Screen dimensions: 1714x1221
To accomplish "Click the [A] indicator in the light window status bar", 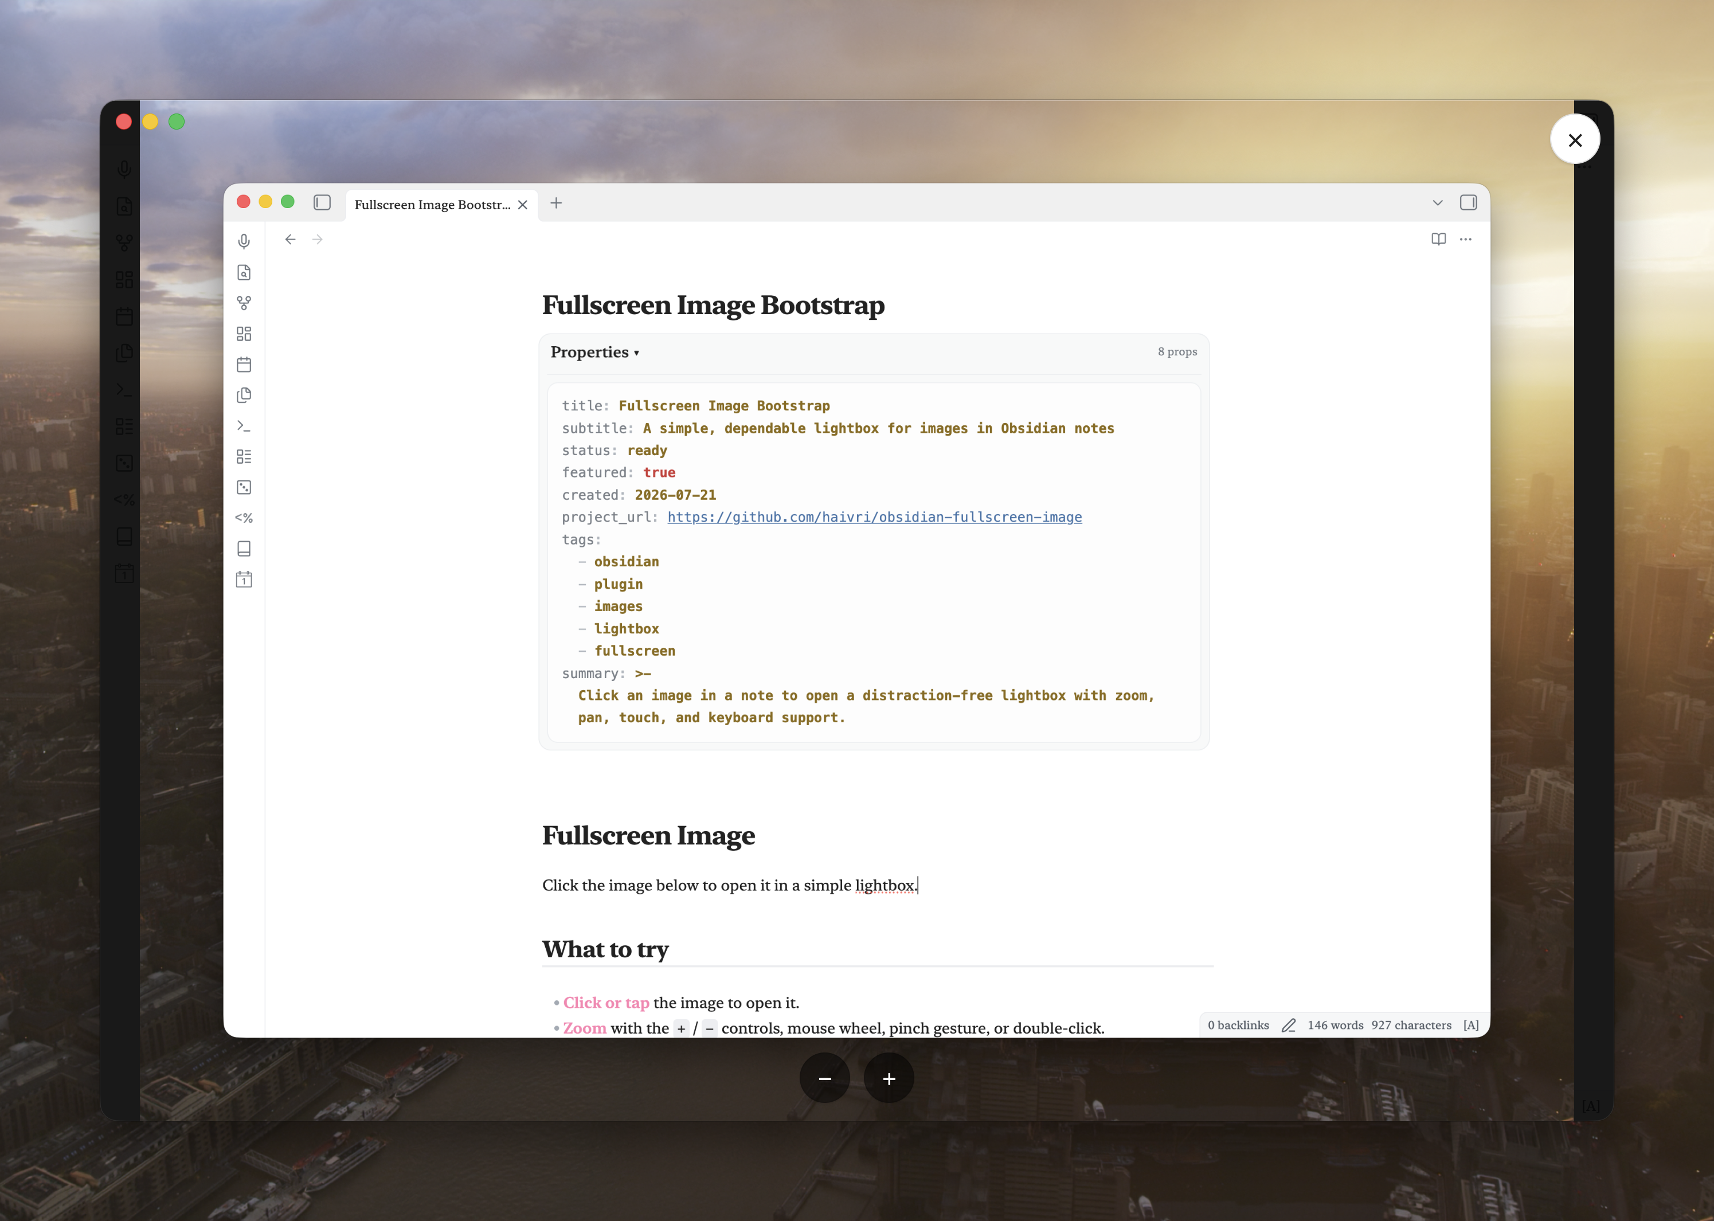I will [1471, 1025].
